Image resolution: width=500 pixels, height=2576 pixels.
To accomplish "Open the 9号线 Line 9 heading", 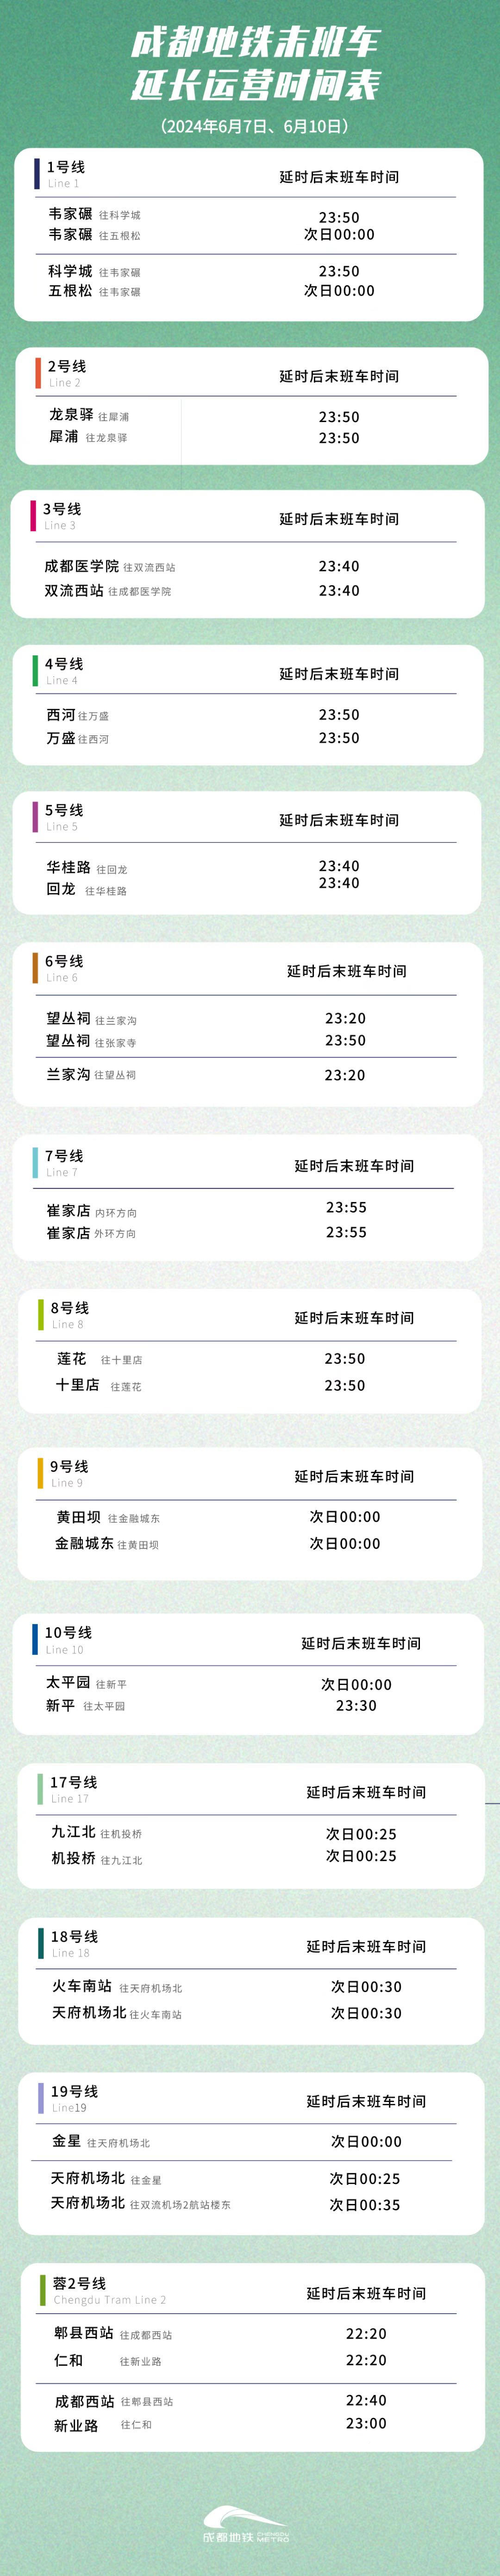I will point(69,1473).
